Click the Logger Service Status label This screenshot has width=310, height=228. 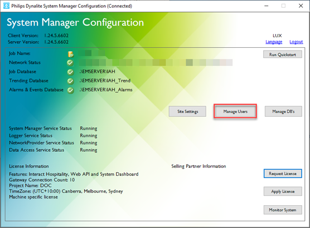click(x=31, y=136)
